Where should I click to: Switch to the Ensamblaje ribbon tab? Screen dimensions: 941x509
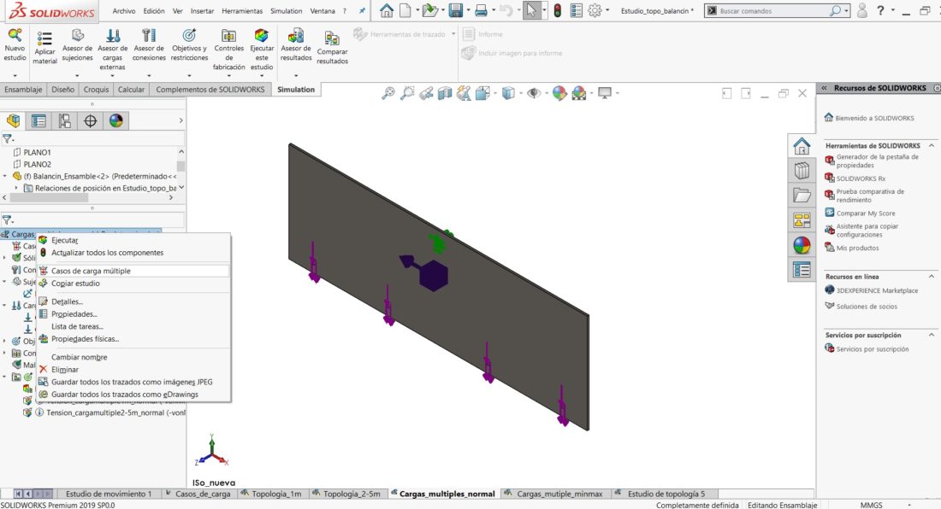coord(23,89)
